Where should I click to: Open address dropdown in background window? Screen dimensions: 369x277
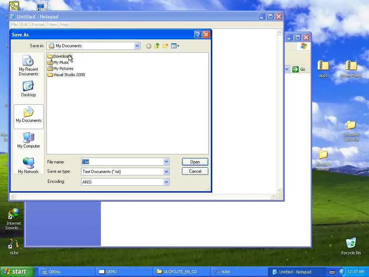(287, 69)
